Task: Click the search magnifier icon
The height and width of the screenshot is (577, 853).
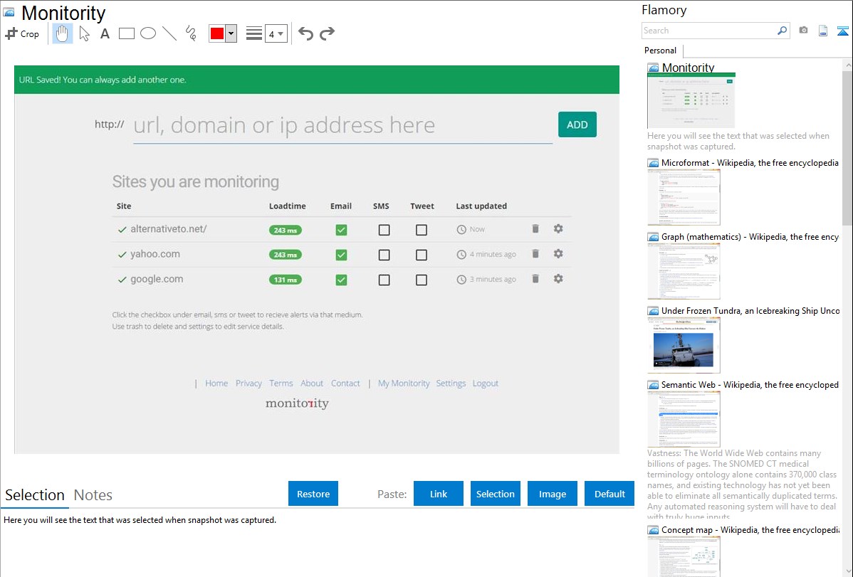Action: 782,31
